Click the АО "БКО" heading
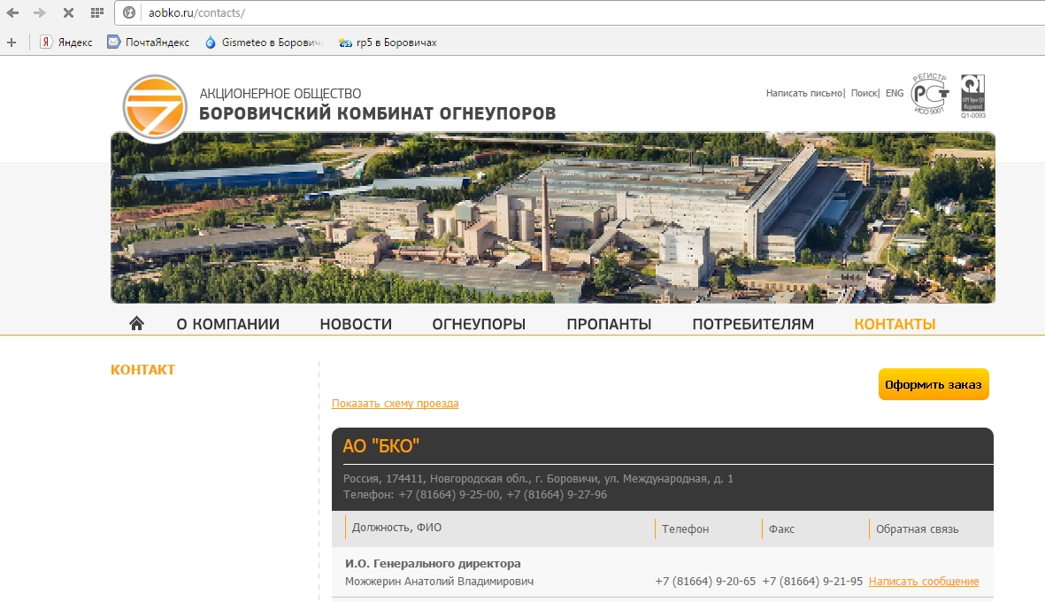This screenshot has height=602, width=1045. point(381,446)
